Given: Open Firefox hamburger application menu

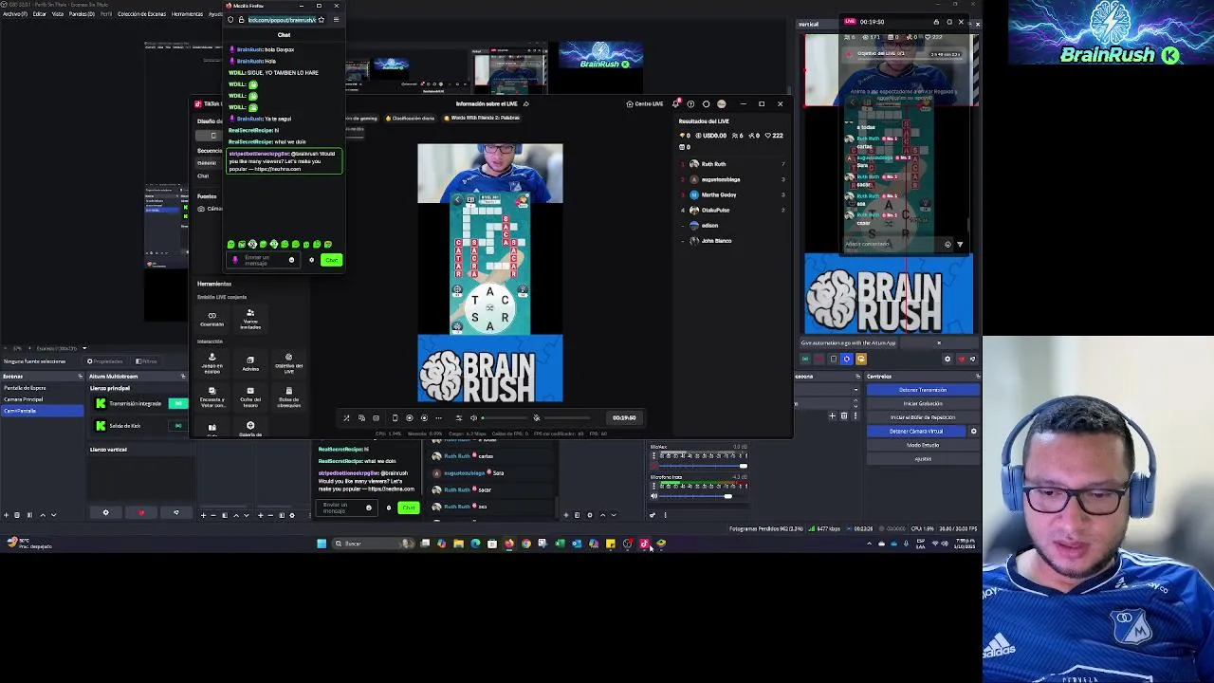Looking at the screenshot, I should click(x=336, y=20).
